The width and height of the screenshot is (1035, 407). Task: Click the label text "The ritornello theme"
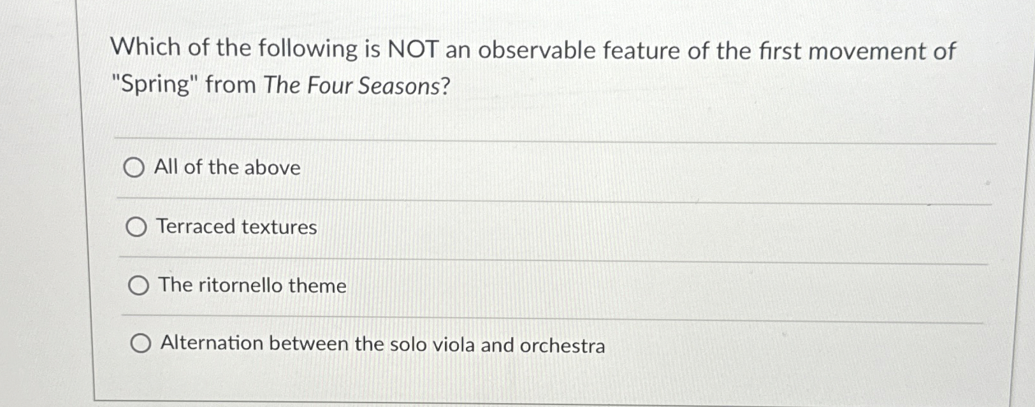click(x=252, y=286)
